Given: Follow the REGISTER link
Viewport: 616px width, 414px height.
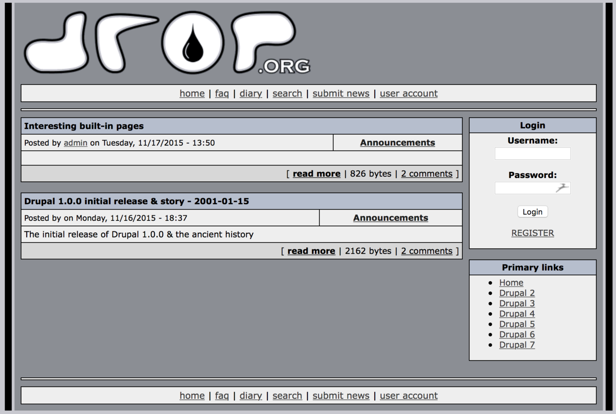Looking at the screenshot, I should pyautogui.click(x=533, y=233).
